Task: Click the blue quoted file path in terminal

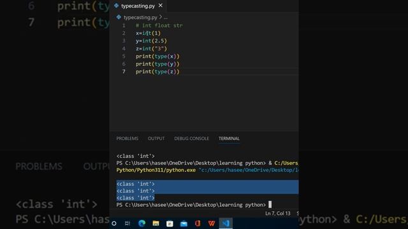Action: tap(249, 170)
